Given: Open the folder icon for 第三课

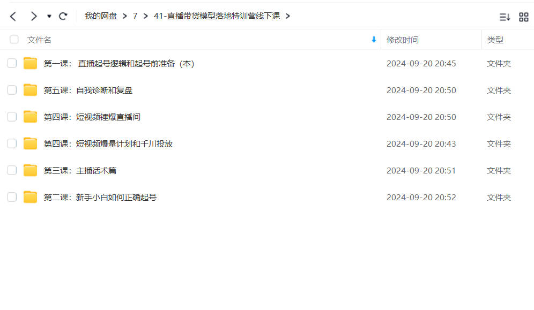Looking at the screenshot, I should [x=31, y=170].
